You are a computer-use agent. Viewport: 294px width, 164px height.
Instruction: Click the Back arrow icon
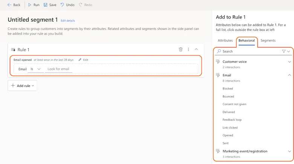pos(9,5)
